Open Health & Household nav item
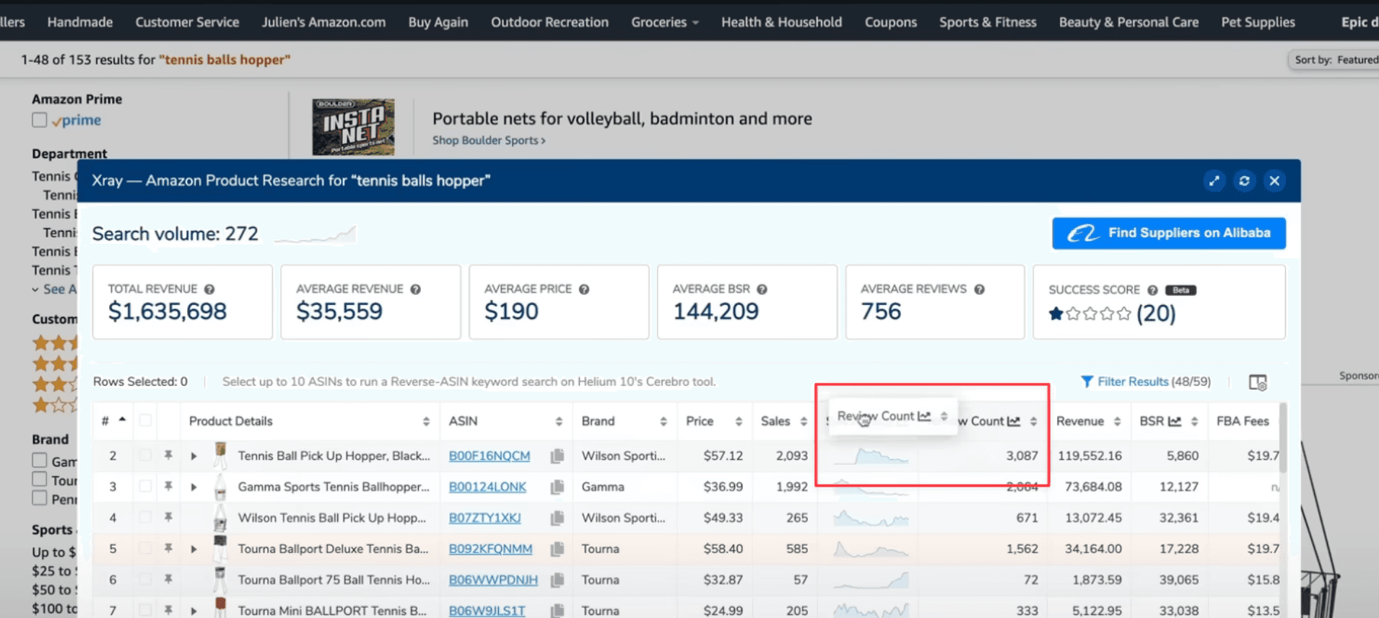 tap(781, 22)
